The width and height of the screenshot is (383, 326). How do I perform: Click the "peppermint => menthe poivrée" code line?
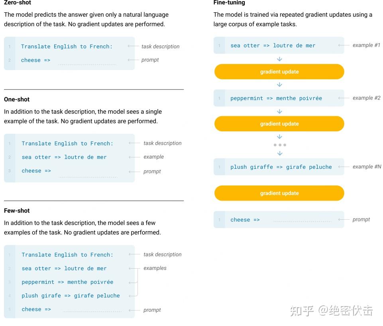coord(67,282)
